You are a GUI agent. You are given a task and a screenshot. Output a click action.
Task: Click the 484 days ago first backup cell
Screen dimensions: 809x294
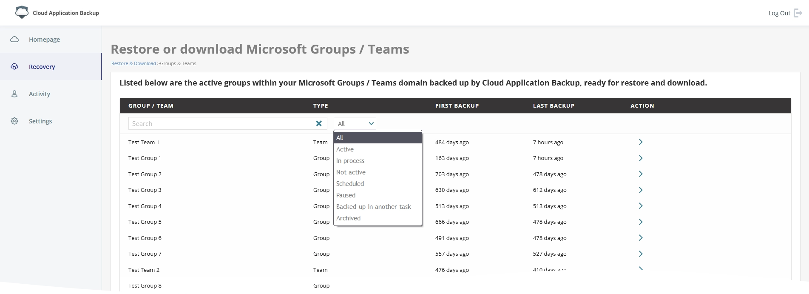click(452, 142)
